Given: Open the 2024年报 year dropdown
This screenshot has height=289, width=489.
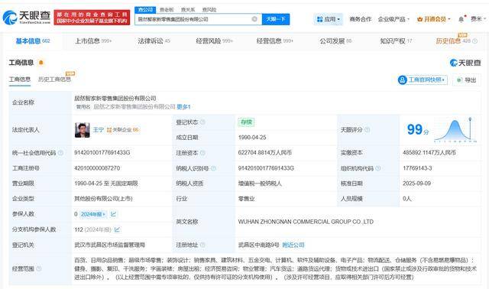Looking at the screenshot, I should [x=93, y=214].
